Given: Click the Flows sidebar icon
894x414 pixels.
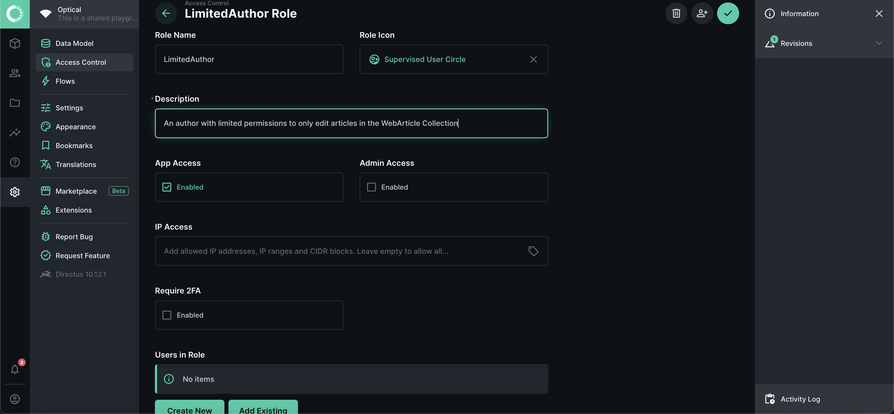Looking at the screenshot, I should [x=45, y=81].
